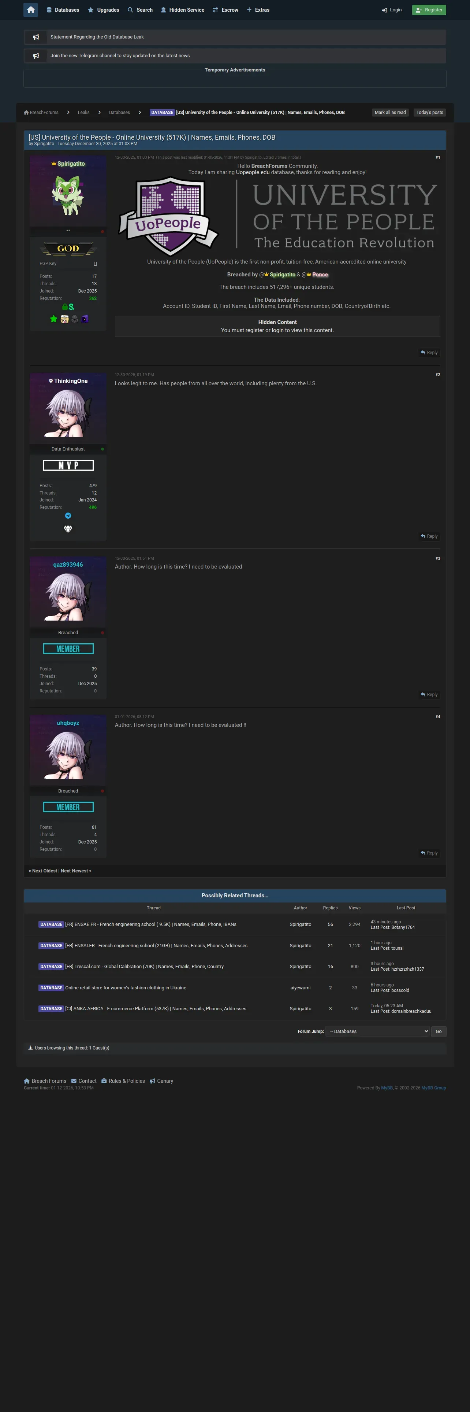Click the Next Newest link
The width and height of the screenshot is (470, 1412).
coord(74,871)
